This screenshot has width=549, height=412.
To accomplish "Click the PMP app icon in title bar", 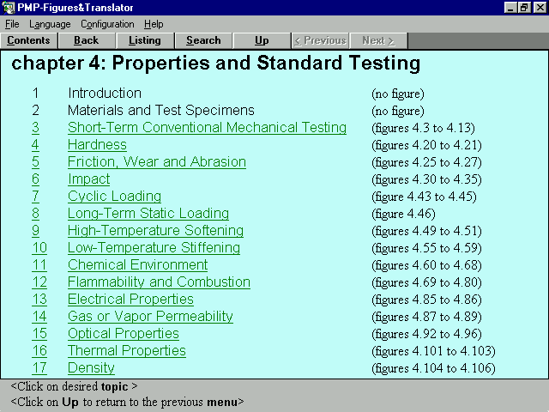I will click(8, 8).
